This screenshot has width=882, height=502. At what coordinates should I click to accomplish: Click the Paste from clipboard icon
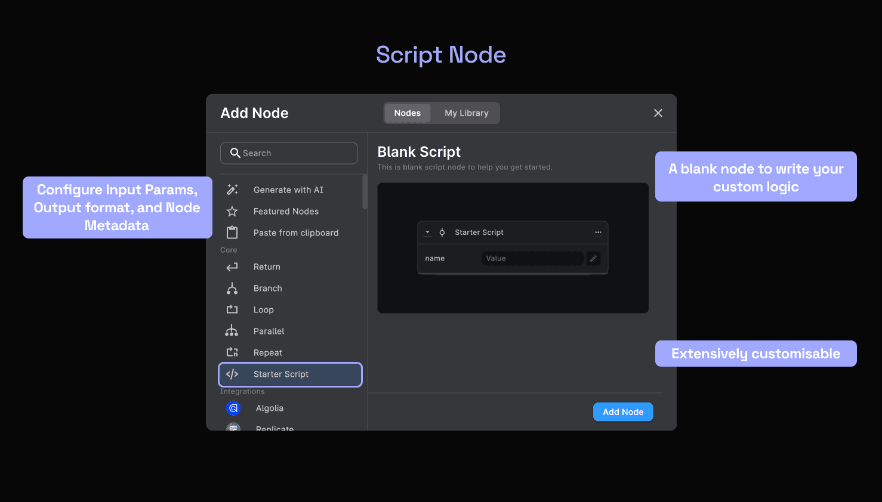pyautogui.click(x=232, y=233)
